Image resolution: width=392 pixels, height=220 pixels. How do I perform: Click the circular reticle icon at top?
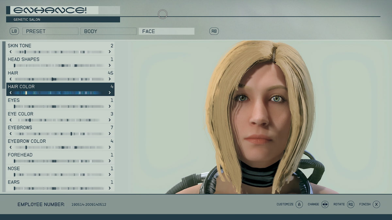pyautogui.click(x=162, y=14)
